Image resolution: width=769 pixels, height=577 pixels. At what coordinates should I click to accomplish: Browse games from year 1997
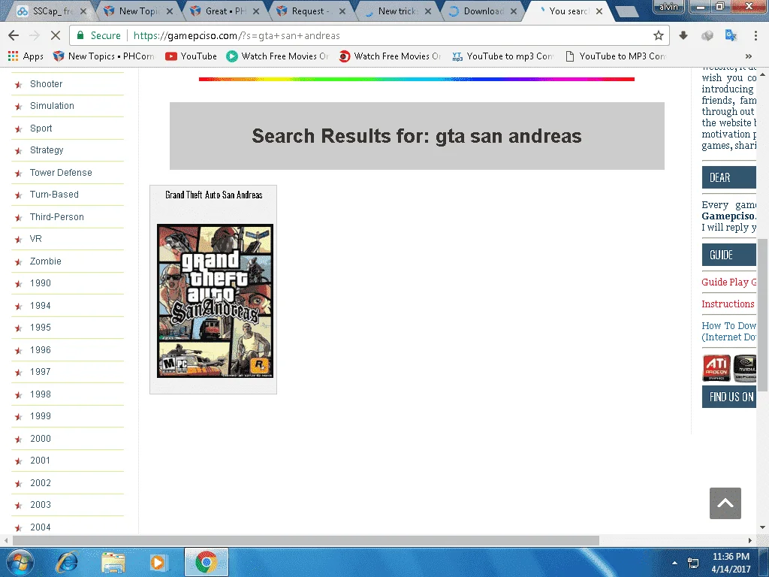point(41,372)
